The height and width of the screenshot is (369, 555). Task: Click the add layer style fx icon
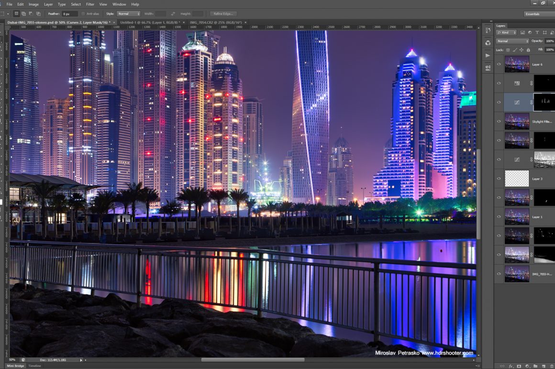pyautogui.click(x=511, y=366)
